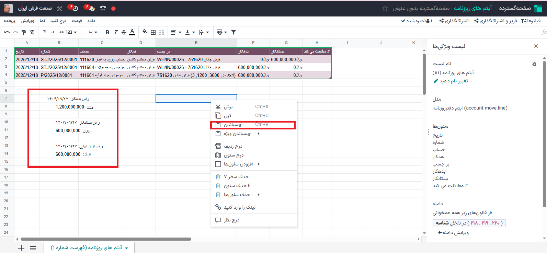This screenshot has height=253, width=547.
Task: Expand horizontal alignment dropdown
Action: [x=176, y=32]
